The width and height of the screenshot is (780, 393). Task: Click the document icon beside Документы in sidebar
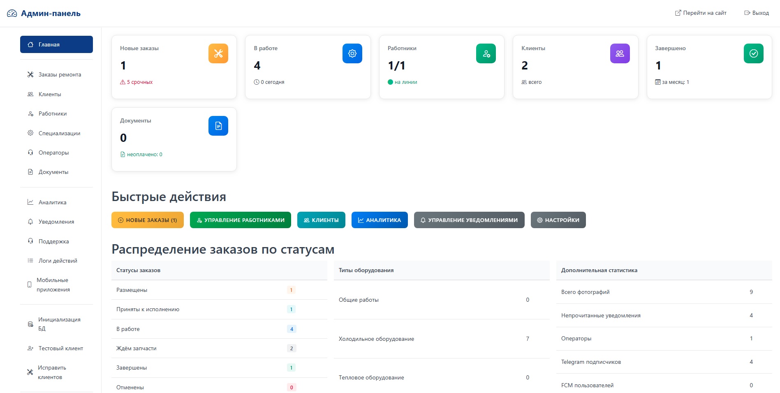coord(30,172)
